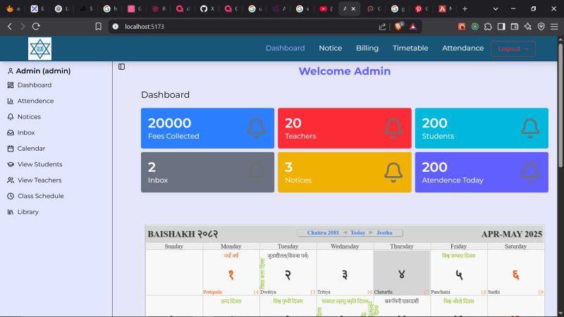This screenshot has height=317, width=564.
Task: Open browser hamburger menu
Action: (554, 27)
